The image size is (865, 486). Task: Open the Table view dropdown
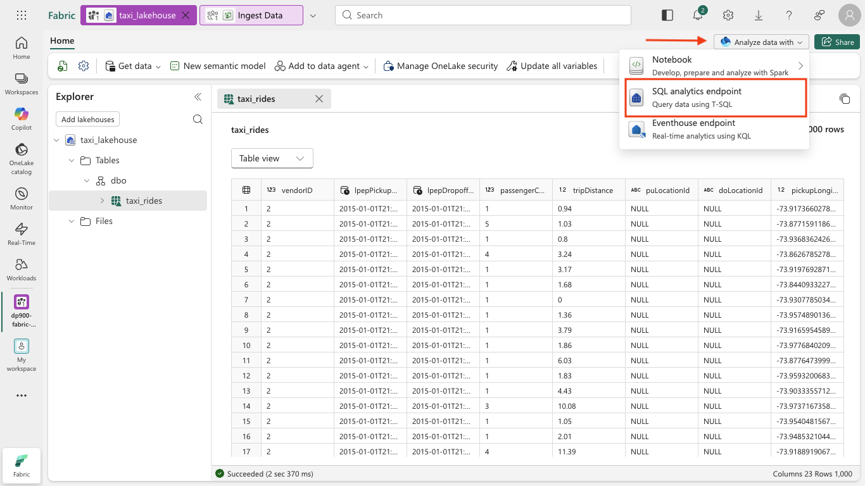coord(272,158)
